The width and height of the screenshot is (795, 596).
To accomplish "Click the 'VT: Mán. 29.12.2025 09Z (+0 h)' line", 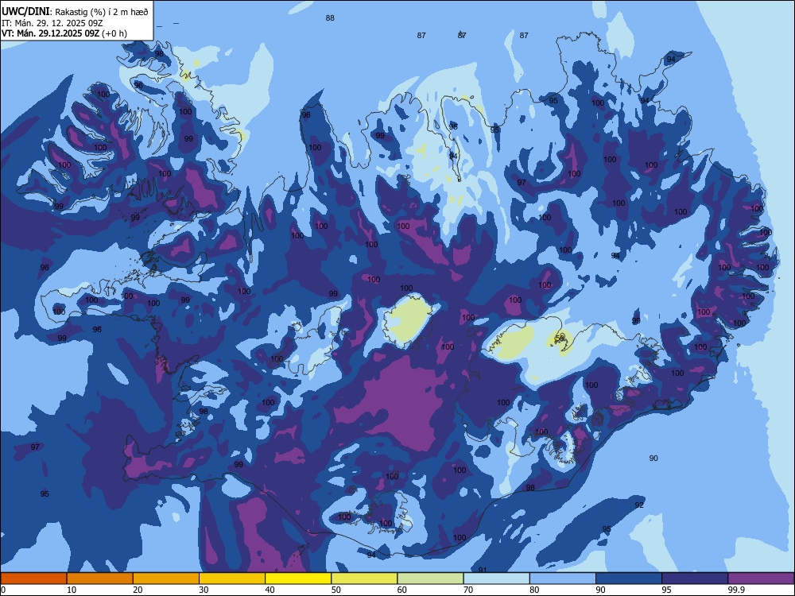I will 64,33.
